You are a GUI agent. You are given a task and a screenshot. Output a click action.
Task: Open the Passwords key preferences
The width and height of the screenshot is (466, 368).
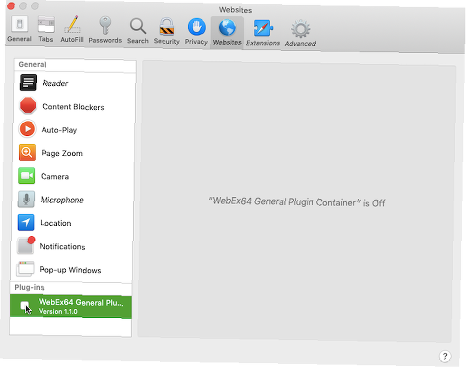coord(105,30)
